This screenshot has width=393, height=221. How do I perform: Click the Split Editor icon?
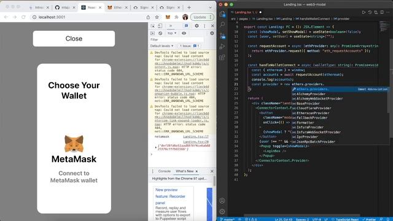(x=382, y=12)
